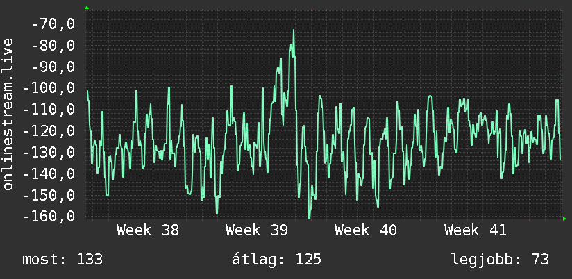Viewport: 572px width, 279px height.
Task: Click the onlinestream.live vertical title
Action: tap(8, 114)
